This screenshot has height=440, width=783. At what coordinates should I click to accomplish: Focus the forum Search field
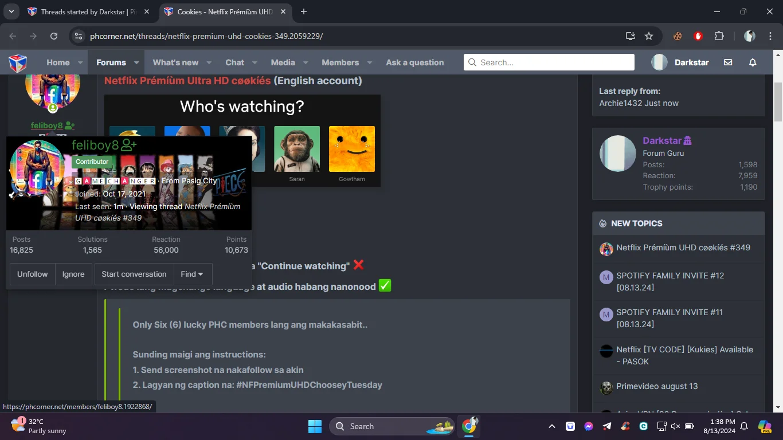pos(549,62)
